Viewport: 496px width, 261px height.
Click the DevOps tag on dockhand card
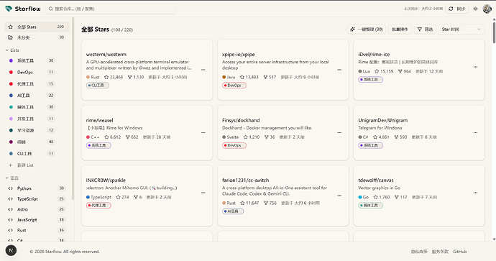[x=234, y=145]
